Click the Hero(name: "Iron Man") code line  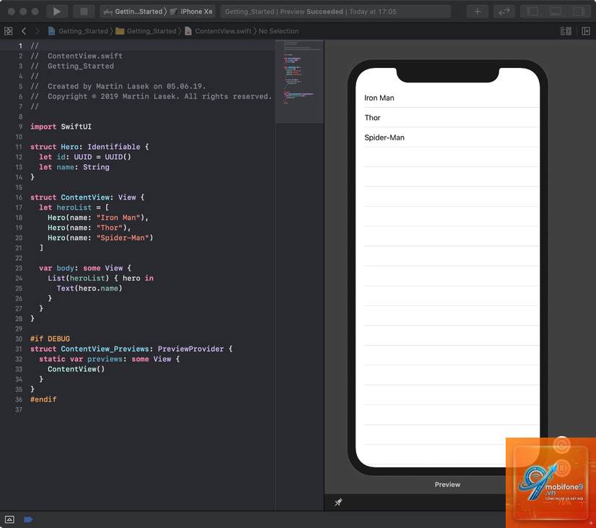[x=98, y=218]
